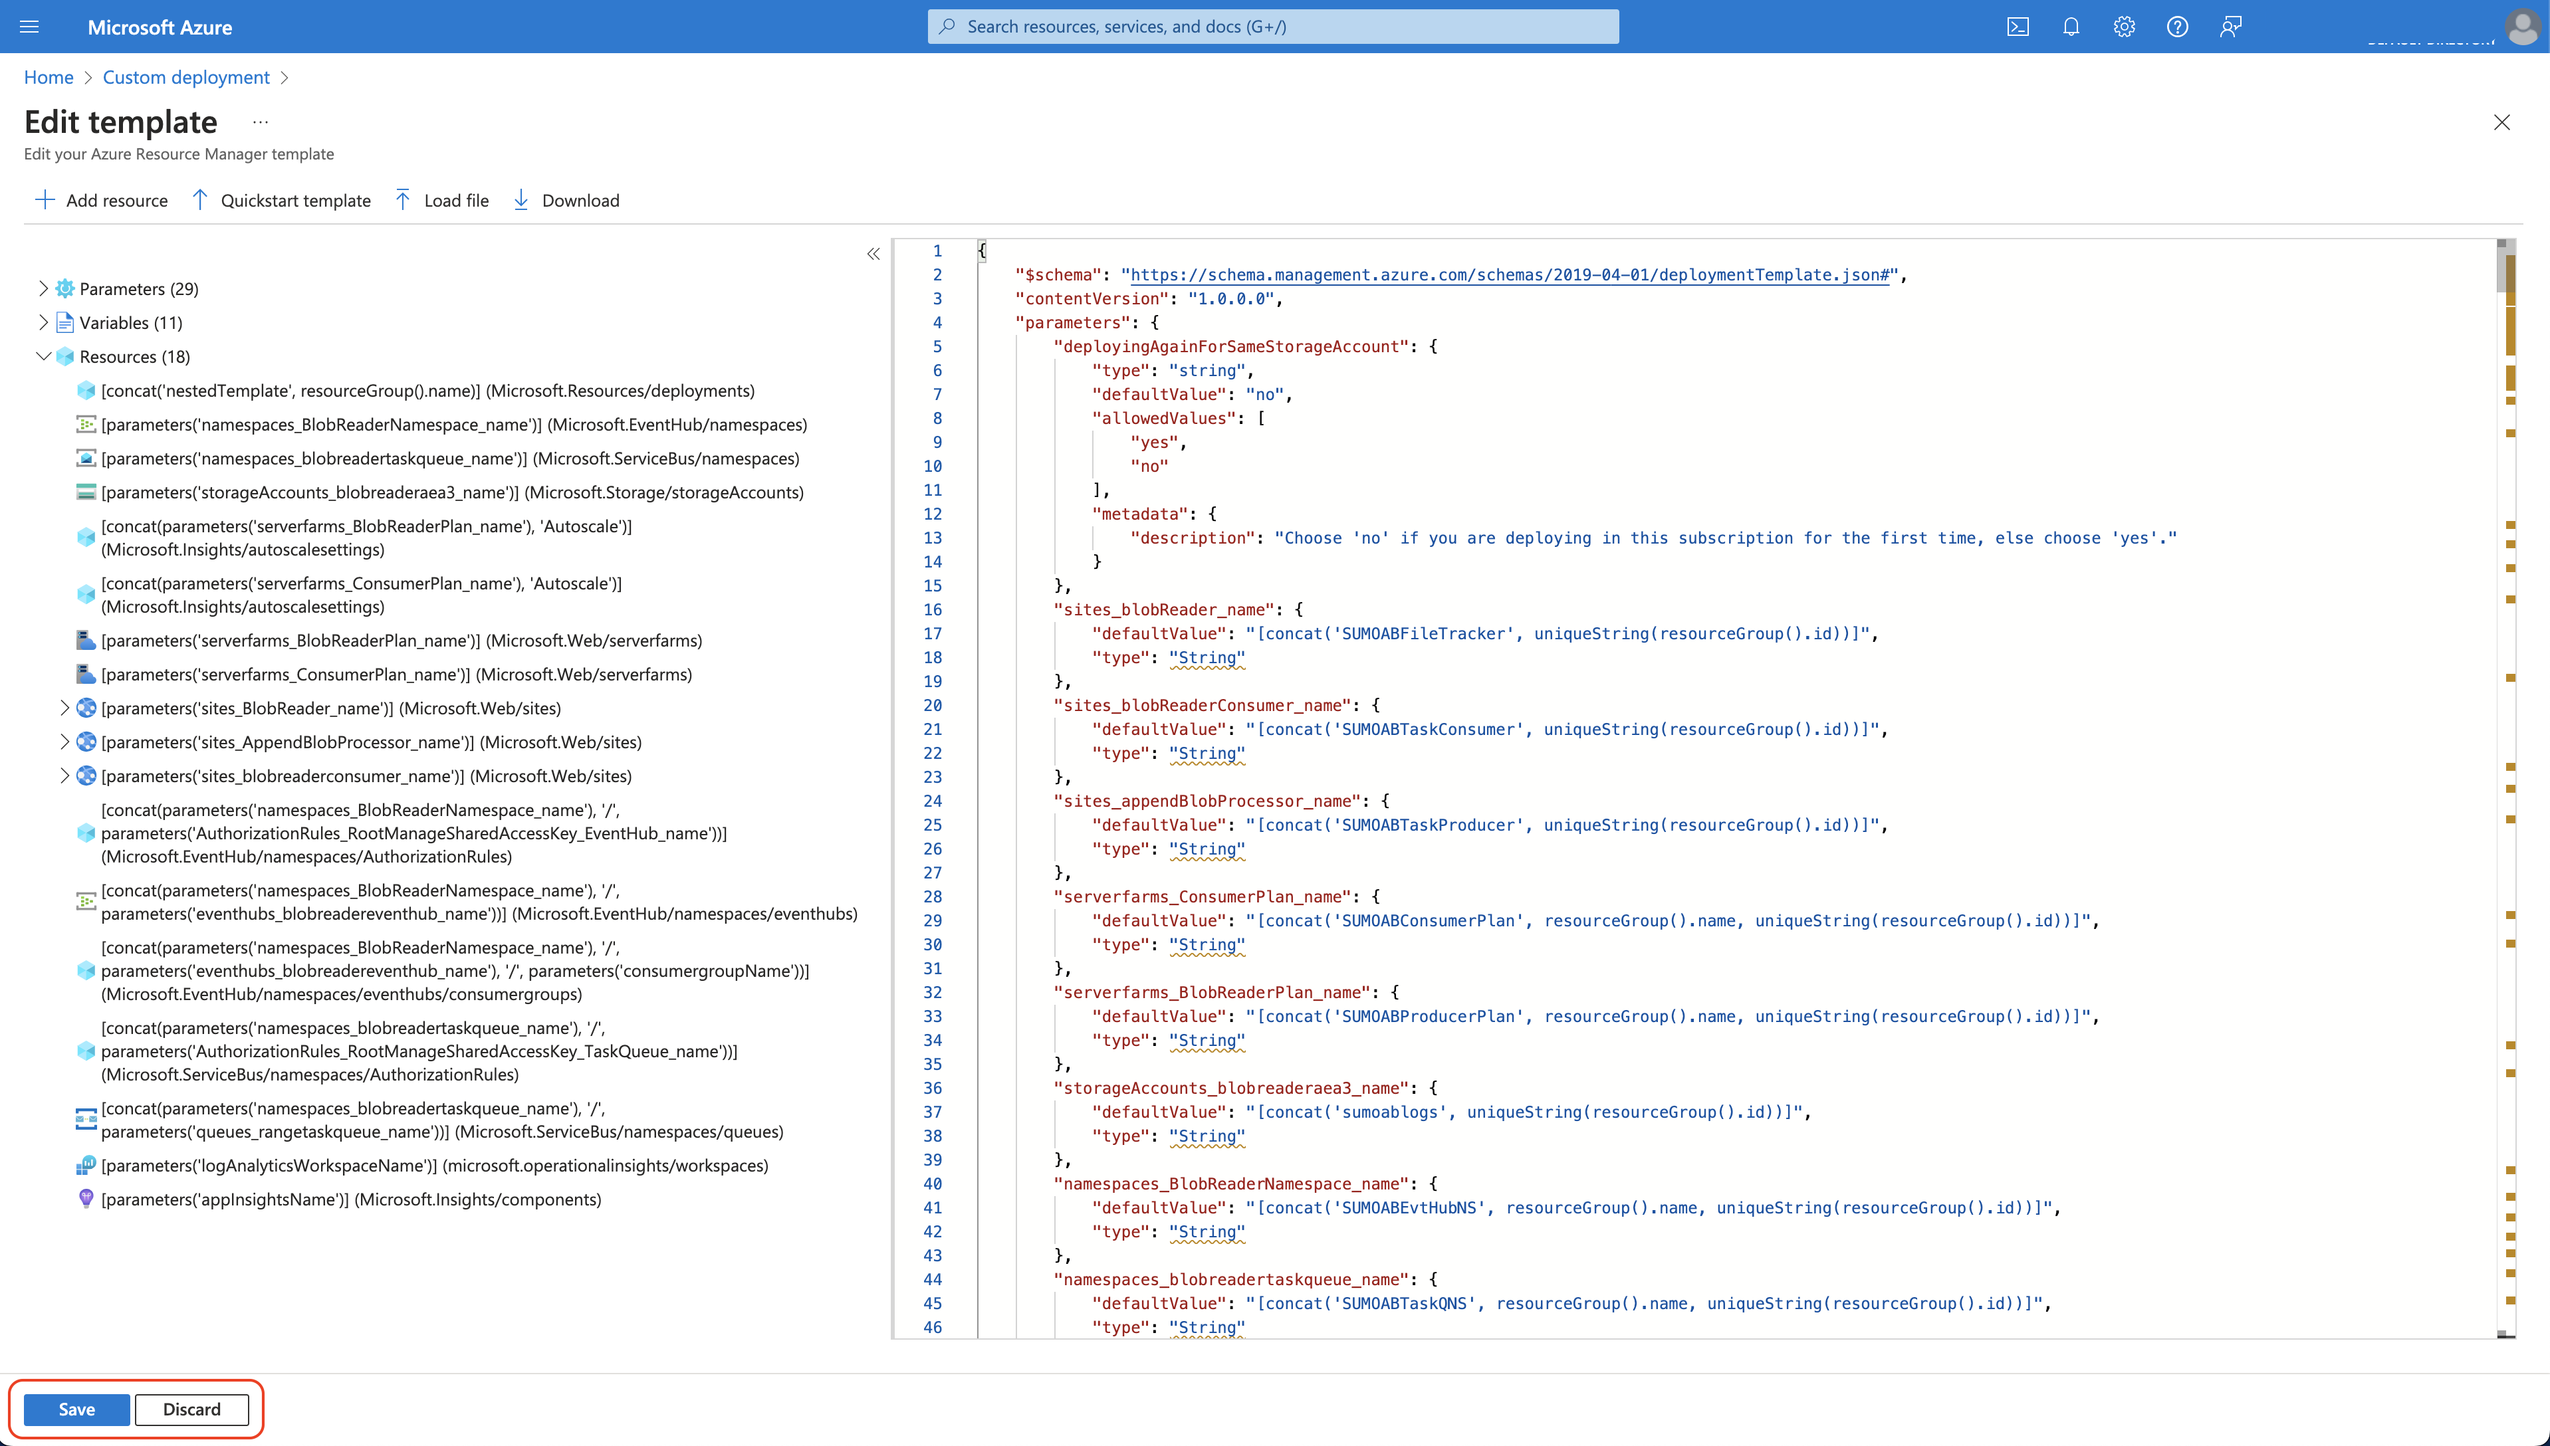Click the ellipsis beside Edit template
The width and height of the screenshot is (2550, 1446).
(x=261, y=122)
